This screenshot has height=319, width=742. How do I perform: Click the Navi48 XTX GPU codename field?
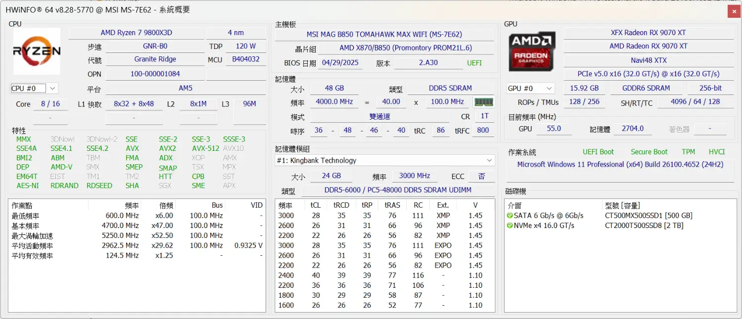pyautogui.click(x=649, y=60)
